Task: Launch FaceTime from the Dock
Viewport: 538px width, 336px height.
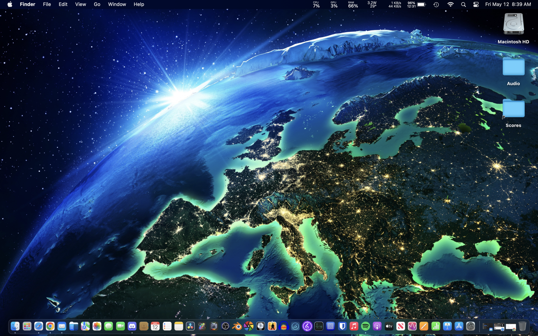Action: (x=120, y=326)
